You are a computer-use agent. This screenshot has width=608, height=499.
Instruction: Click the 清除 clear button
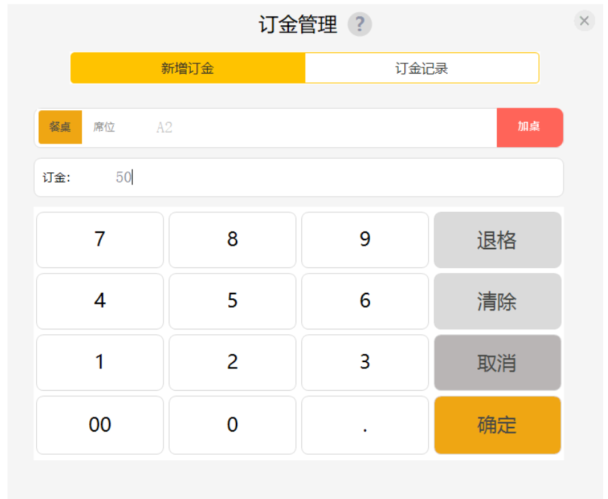coord(498,301)
